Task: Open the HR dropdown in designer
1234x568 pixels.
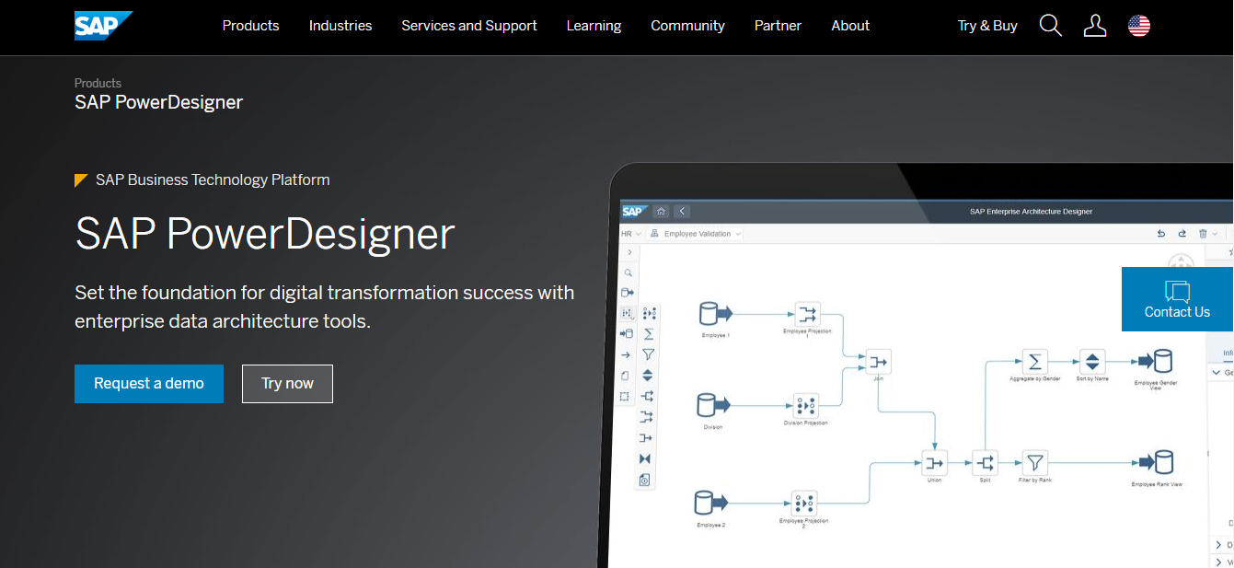Action: (631, 234)
